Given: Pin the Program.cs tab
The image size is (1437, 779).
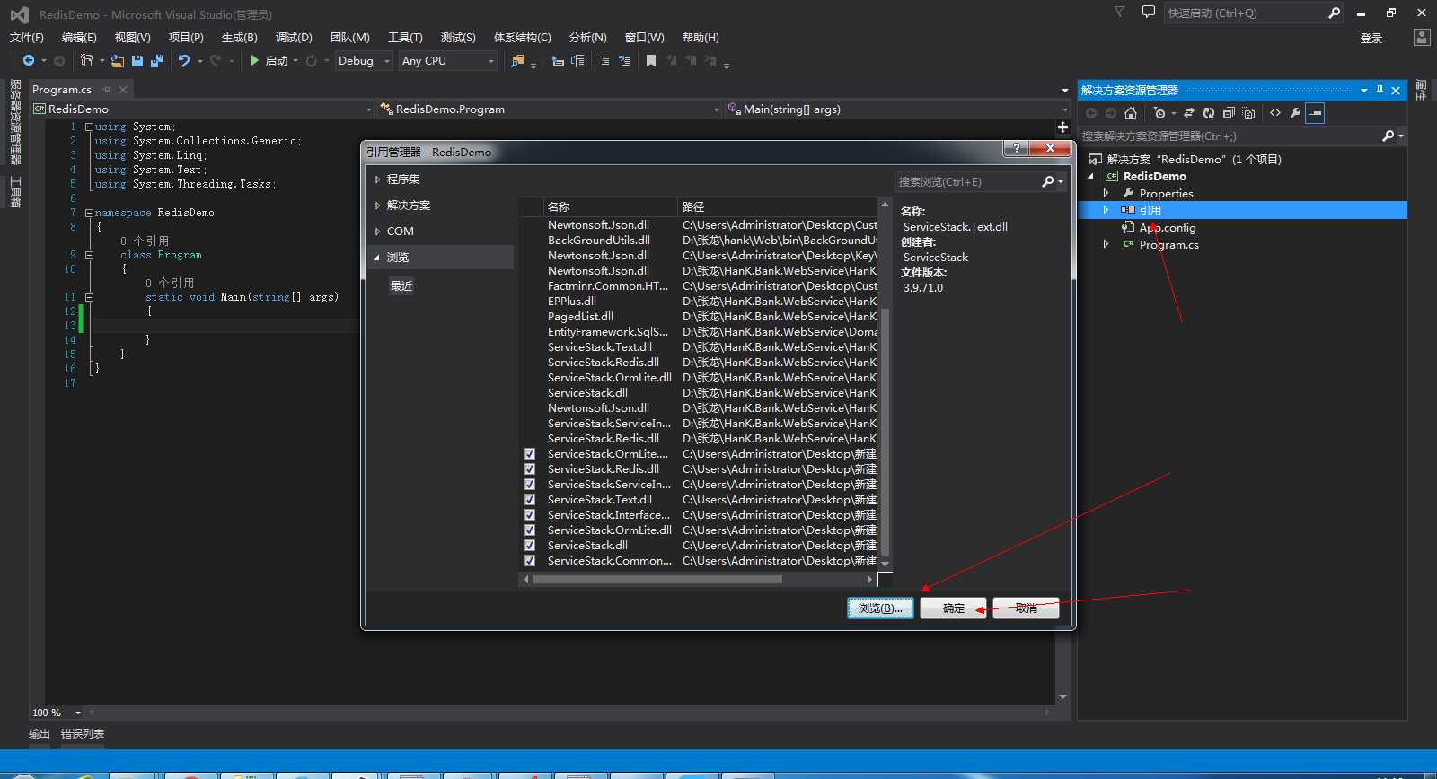Looking at the screenshot, I should (106, 89).
